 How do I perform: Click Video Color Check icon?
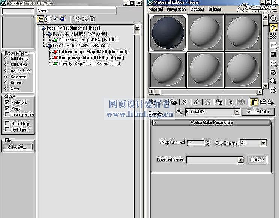click(x=273, y=54)
